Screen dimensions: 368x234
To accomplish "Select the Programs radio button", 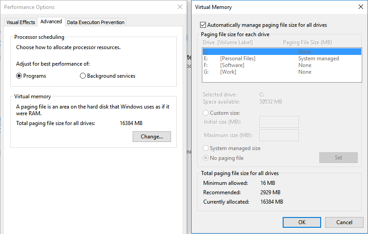I will coord(19,76).
